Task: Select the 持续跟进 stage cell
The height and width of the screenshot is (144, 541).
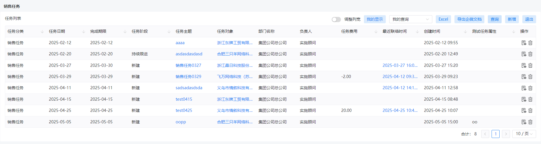Action: click(140, 54)
